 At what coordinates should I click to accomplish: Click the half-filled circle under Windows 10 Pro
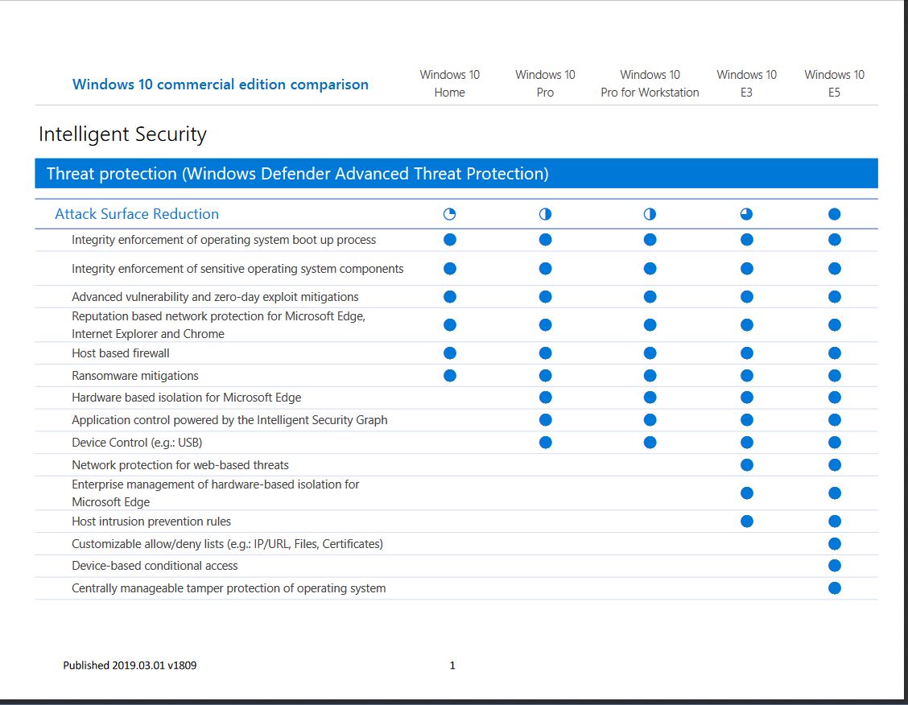coord(545,214)
